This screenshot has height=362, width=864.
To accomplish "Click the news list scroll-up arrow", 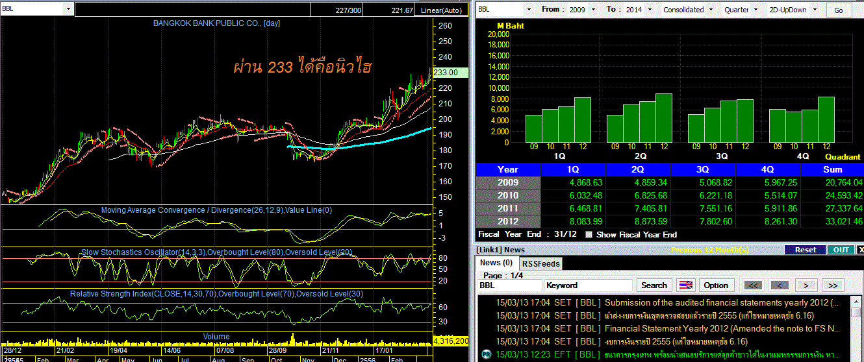I will pyautogui.click(x=856, y=301).
